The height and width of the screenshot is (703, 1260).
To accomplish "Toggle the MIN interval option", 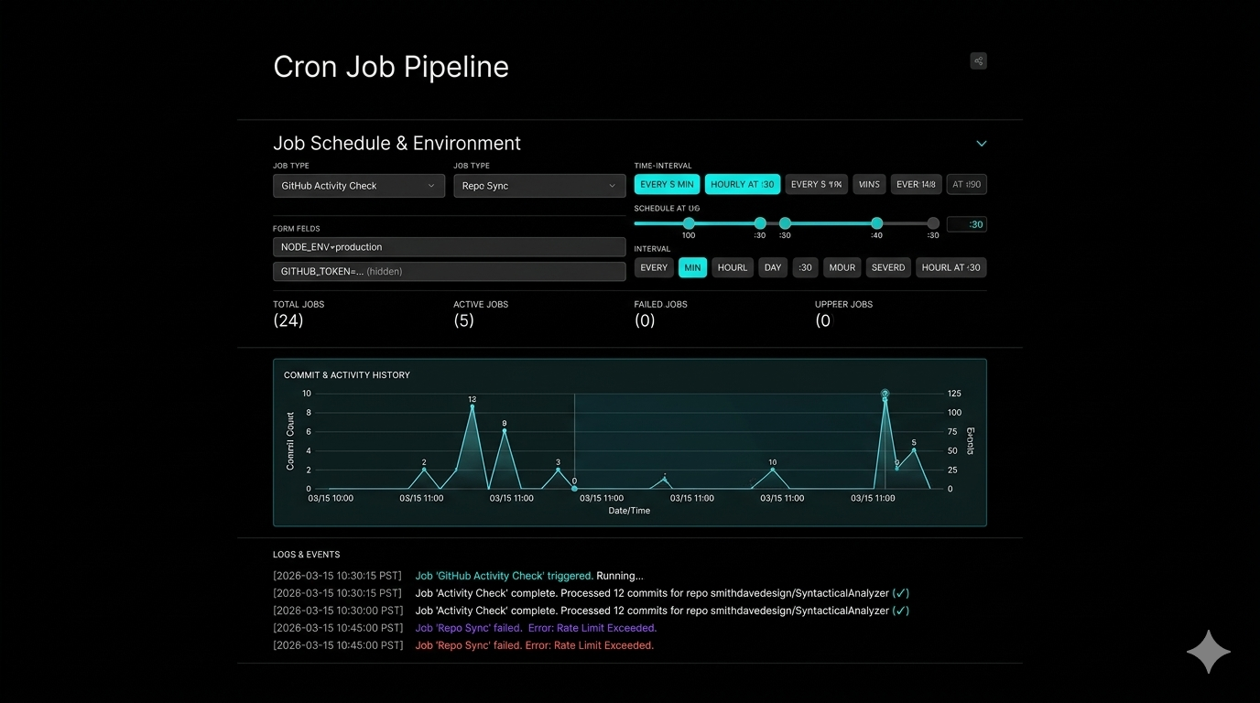I will tap(692, 267).
